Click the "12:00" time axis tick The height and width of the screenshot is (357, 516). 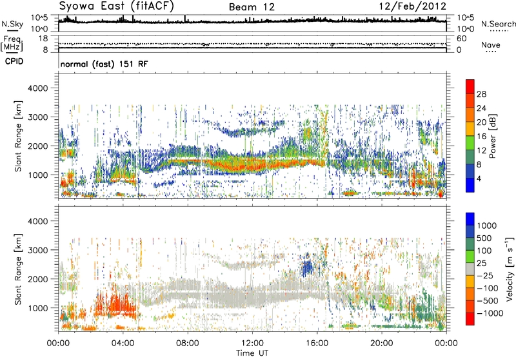click(252, 343)
